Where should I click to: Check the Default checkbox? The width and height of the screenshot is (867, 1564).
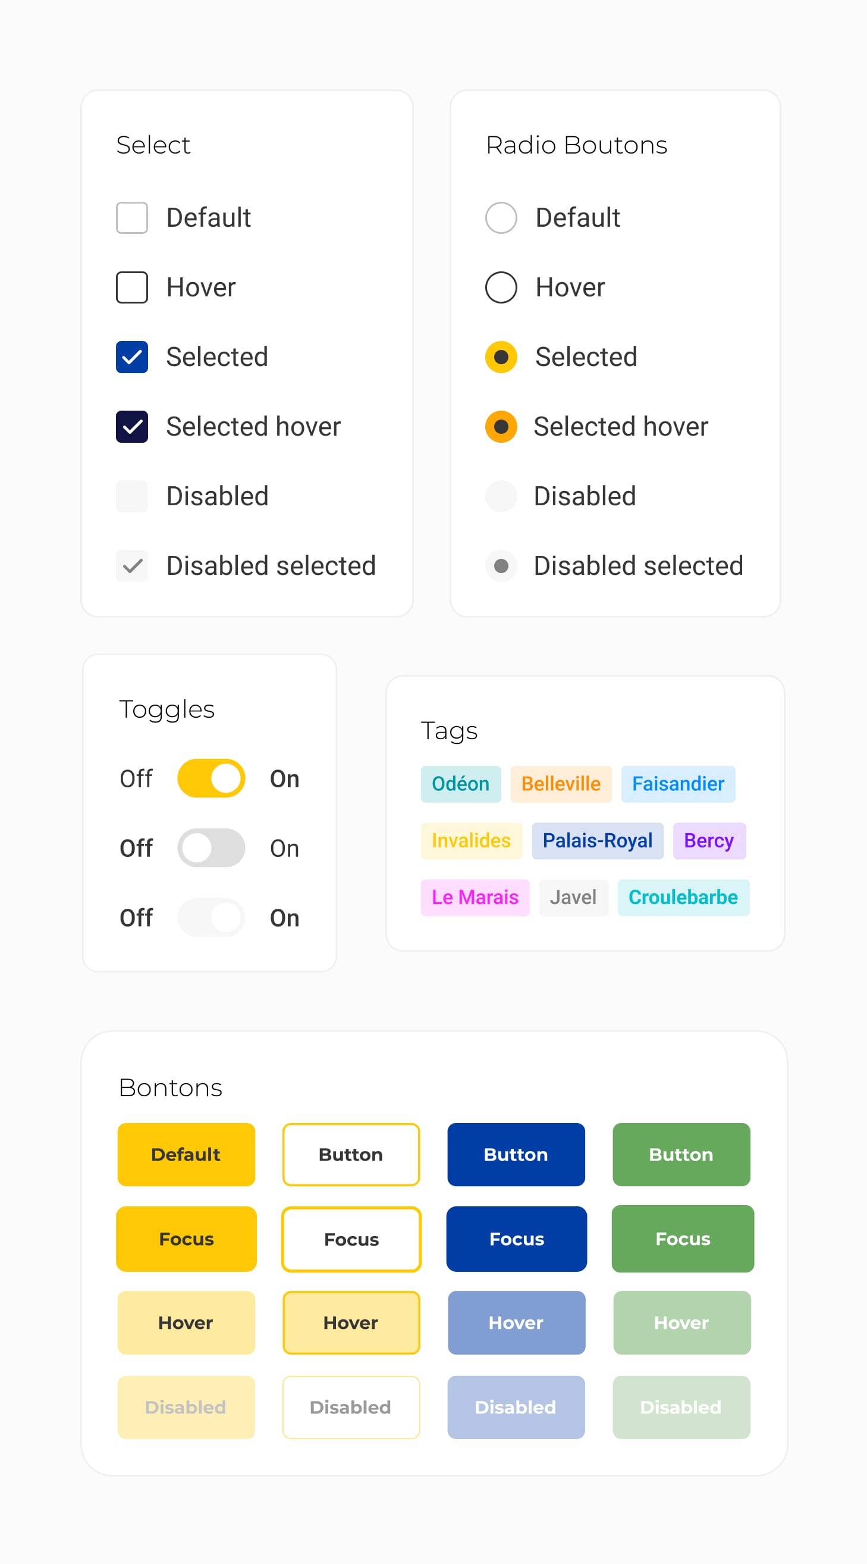(131, 218)
